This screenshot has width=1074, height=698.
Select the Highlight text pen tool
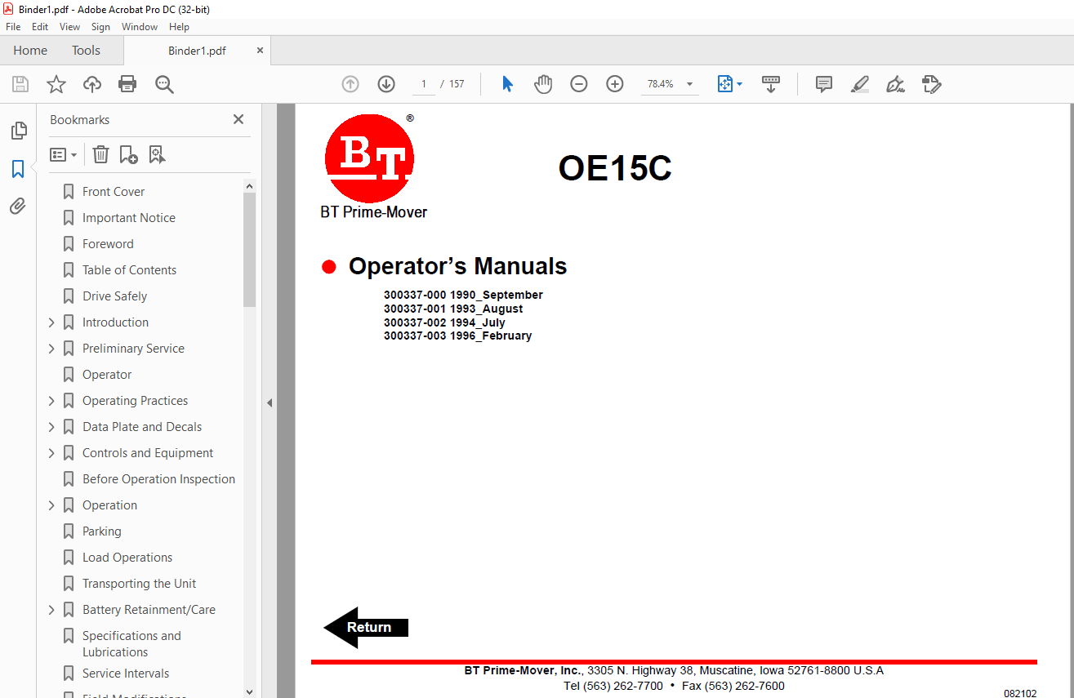coord(859,84)
